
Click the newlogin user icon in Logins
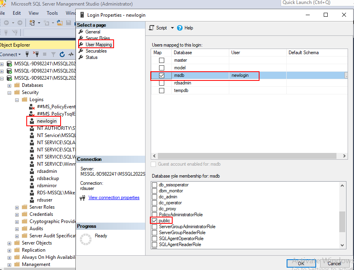coord(32,121)
